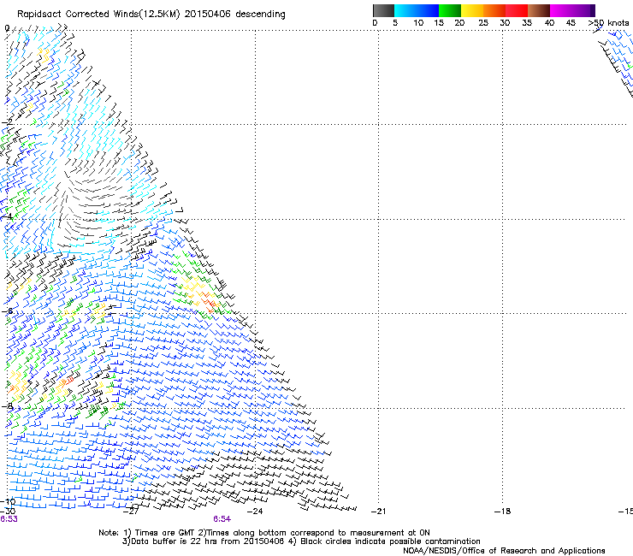Click the 'NOAA/NESDIS/Office of Research and Applications' credit

click(504, 551)
